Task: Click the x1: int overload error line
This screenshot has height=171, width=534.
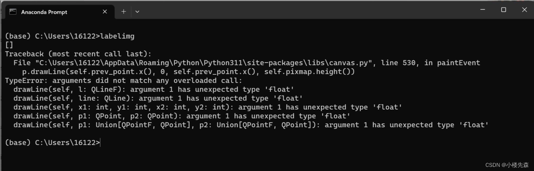Action: pyautogui.click(x=207, y=107)
